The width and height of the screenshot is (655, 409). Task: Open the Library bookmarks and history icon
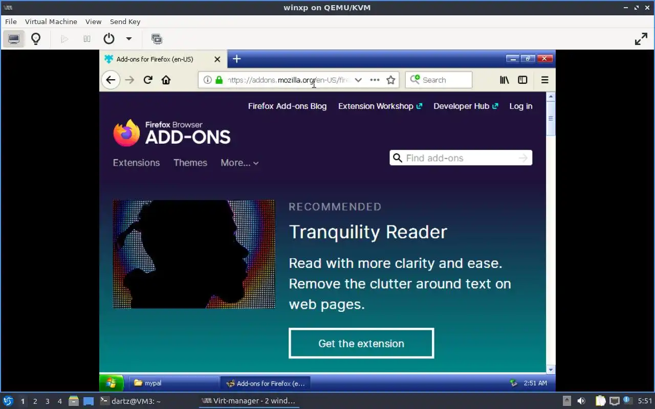pos(505,80)
